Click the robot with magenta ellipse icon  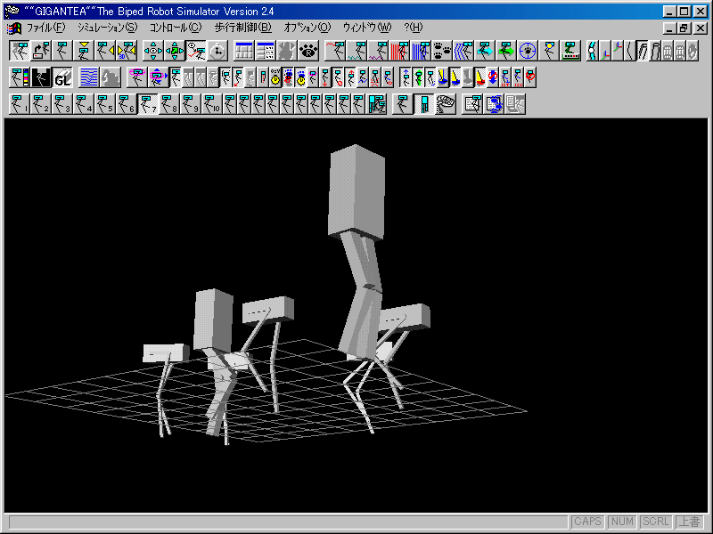pyautogui.click(x=137, y=77)
